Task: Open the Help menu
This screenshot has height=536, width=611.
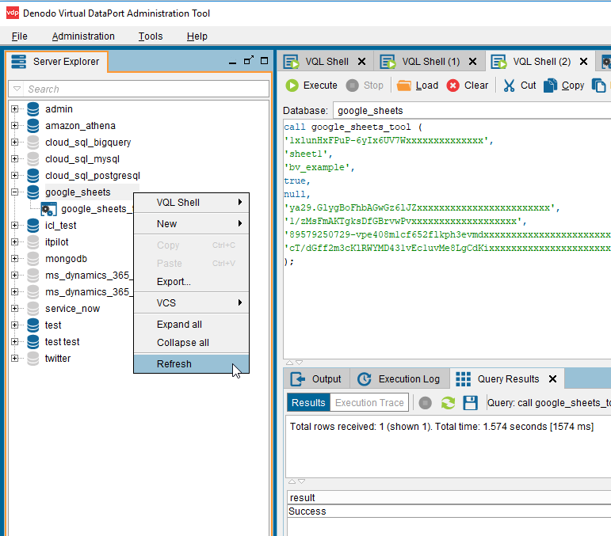Action: click(x=197, y=36)
